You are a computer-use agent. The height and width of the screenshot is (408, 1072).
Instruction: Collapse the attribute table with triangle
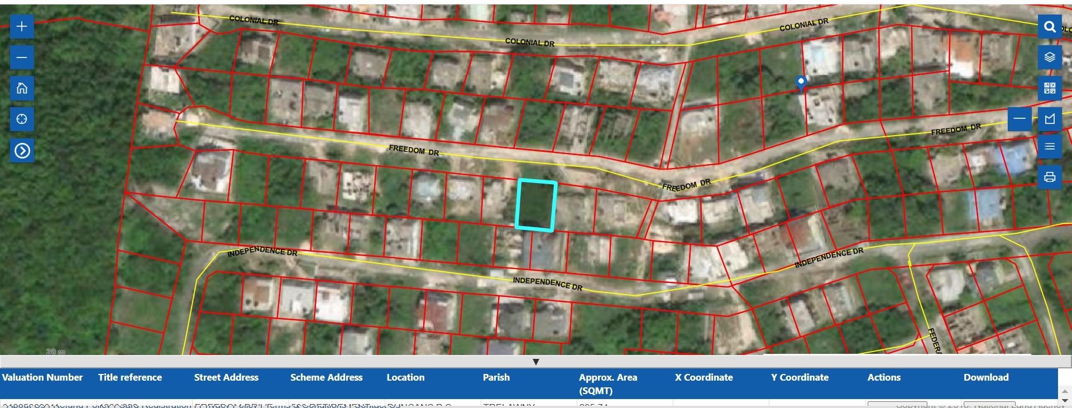(x=536, y=362)
